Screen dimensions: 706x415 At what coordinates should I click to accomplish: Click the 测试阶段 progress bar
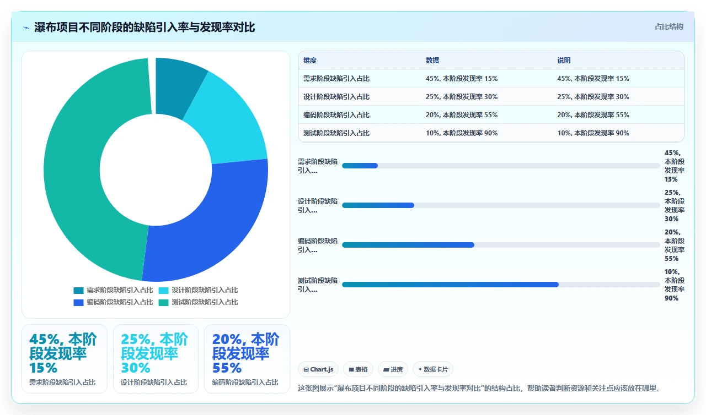point(501,285)
